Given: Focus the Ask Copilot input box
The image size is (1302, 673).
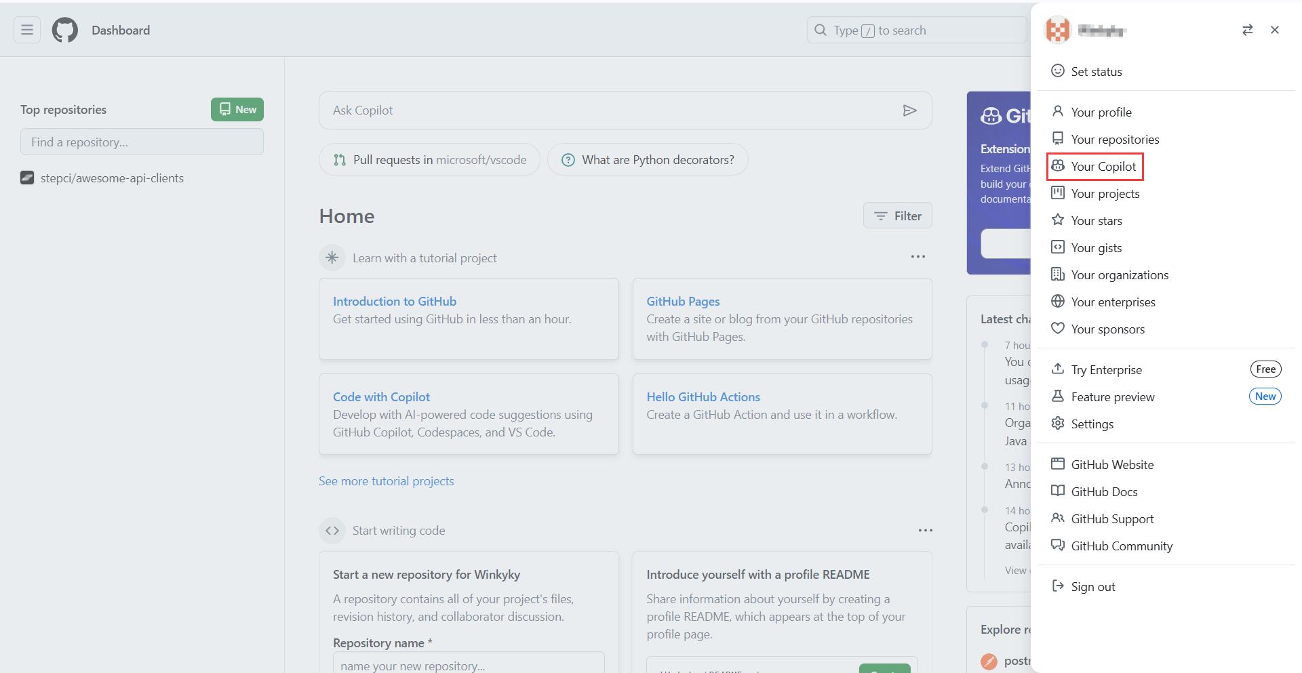Looking at the screenshot, I should 625,110.
